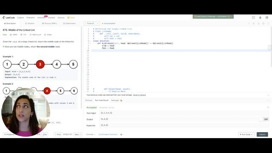Toggle the Autocomplete option

click(109, 23)
